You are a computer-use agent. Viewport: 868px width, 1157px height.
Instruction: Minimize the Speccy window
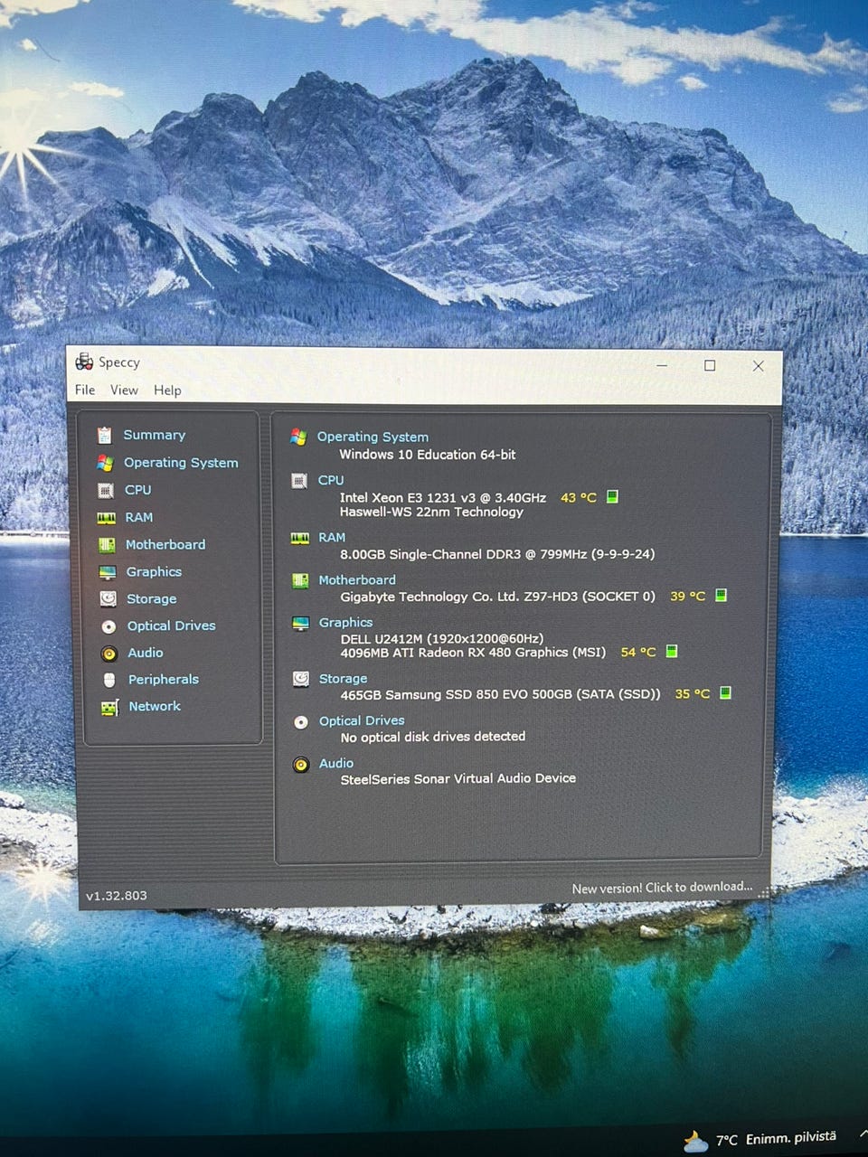(x=662, y=365)
